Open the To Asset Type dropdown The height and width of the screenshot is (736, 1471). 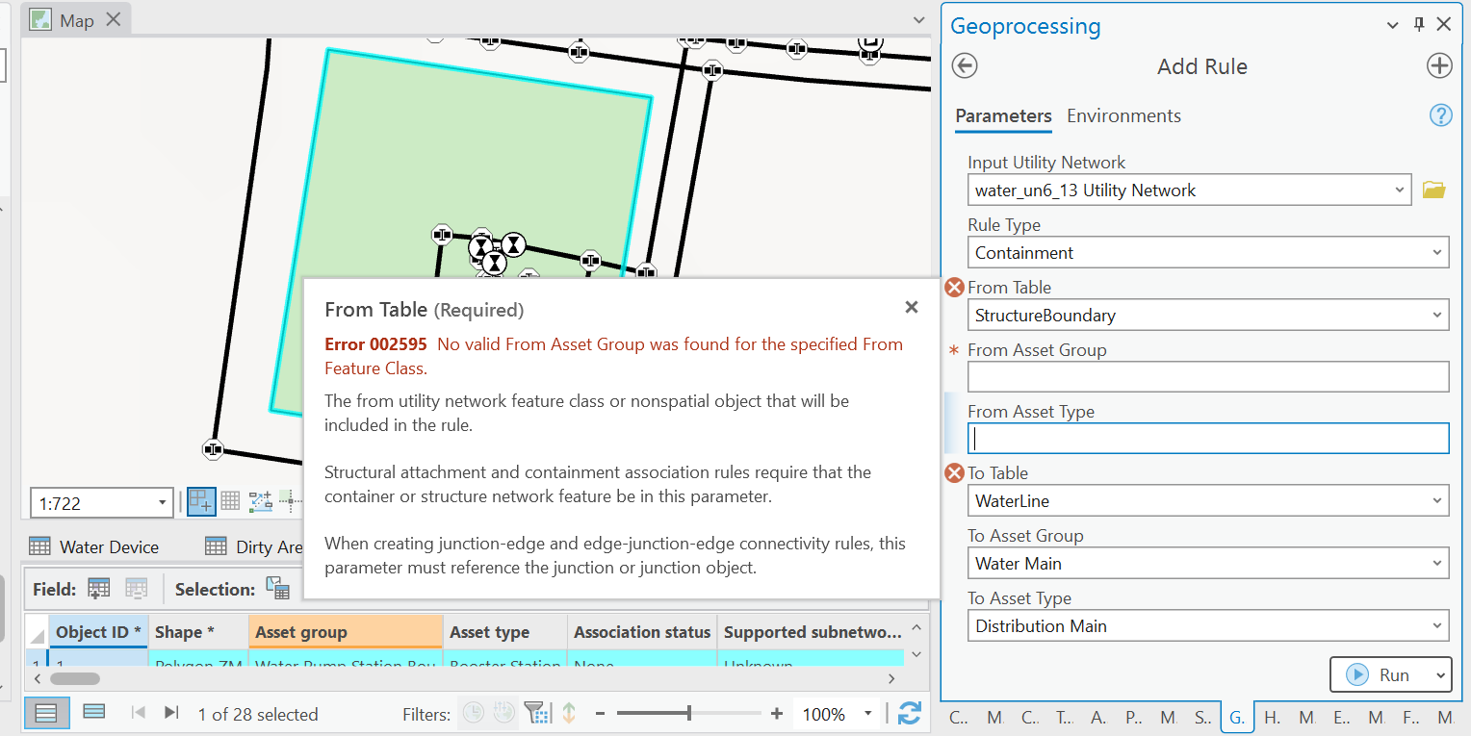click(x=1438, y=625)
